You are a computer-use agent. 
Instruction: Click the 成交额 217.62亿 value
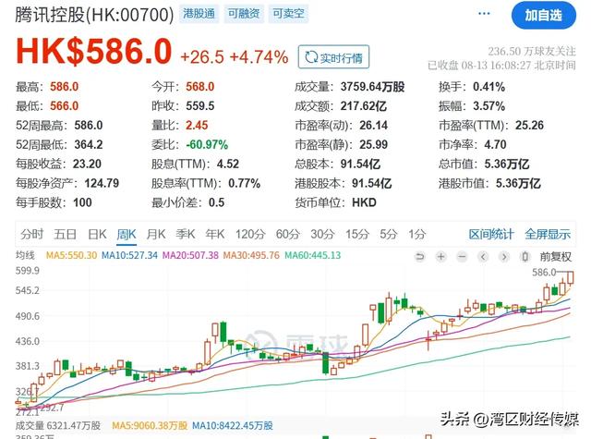coord(363,106)
